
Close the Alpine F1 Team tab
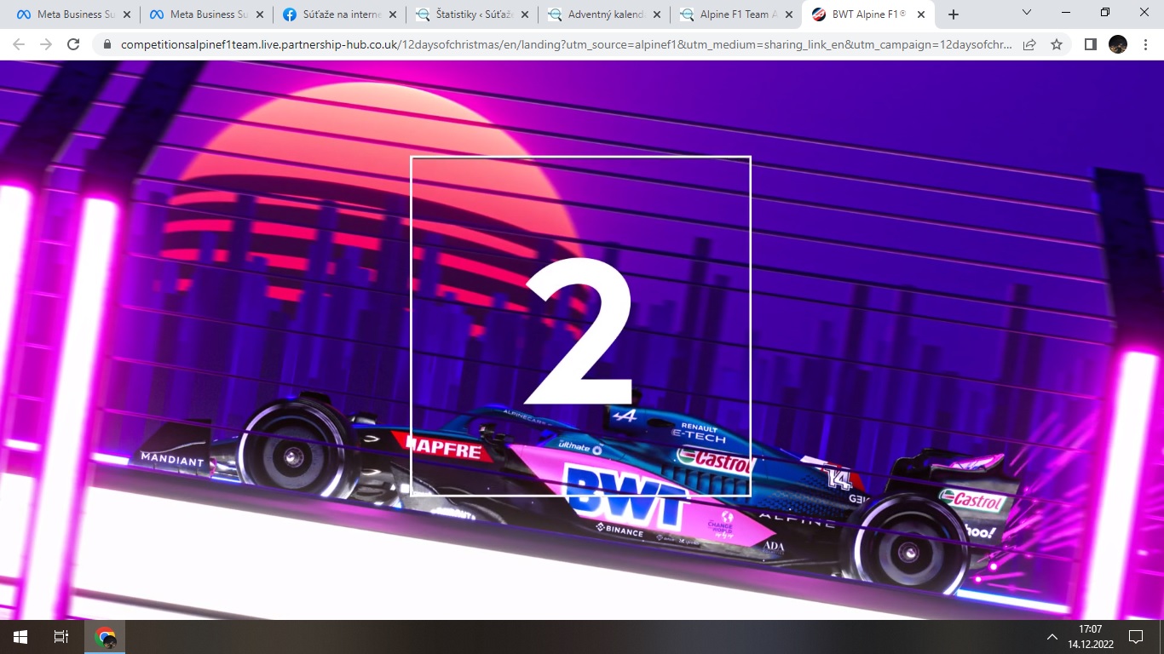(x=788, y=14)
